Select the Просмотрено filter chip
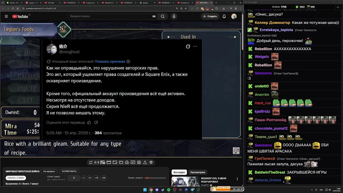Screen dimensions: 343x193 pyautogui.click(x=197, y=172)
